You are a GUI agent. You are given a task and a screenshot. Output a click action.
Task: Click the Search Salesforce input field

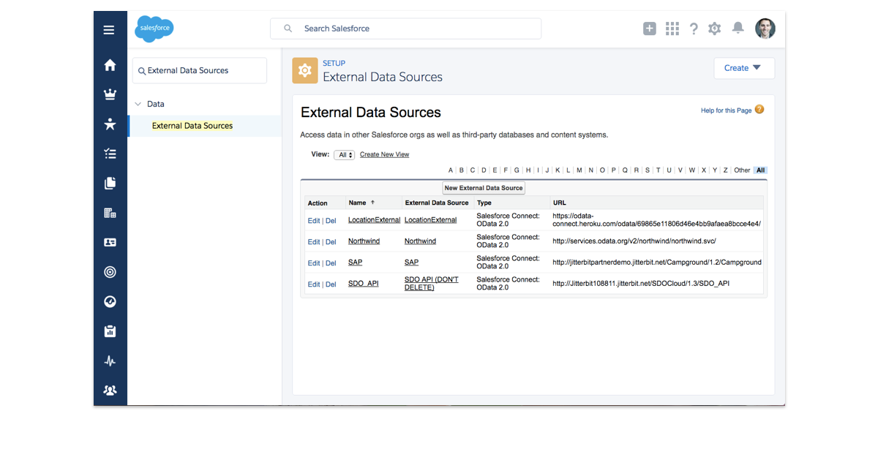(x=406, y=29)
